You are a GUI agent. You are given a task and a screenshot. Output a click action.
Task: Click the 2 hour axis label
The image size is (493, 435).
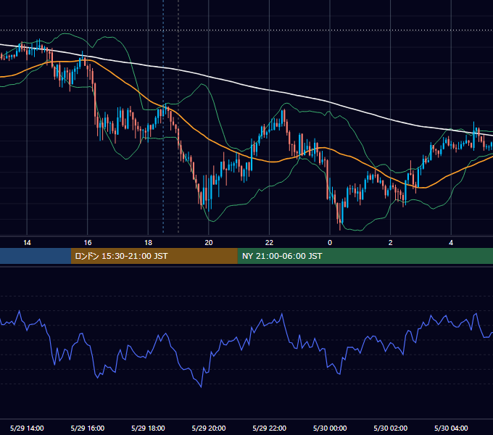tap(391, 243)
